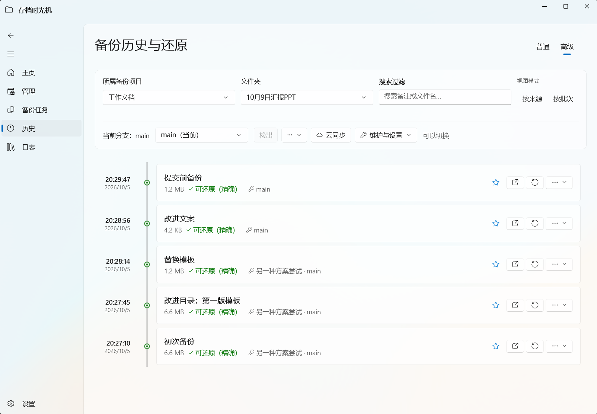Image resolution: width=597 pixels, height=414 pixels.
Task: Open 日志 logs page
Action: pos(41,147)
